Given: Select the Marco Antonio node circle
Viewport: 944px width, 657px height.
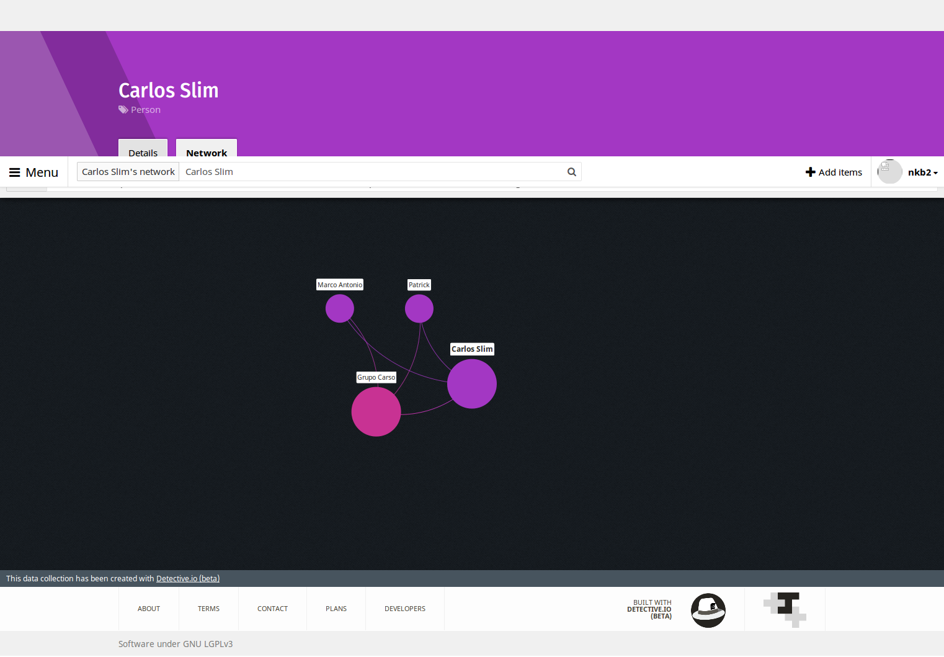Looking at the screenshot, I should pyautogui.click(x=340, y=308).
